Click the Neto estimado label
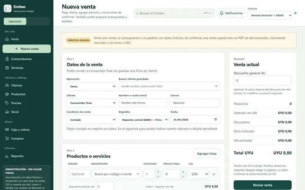The height and width of the screenshot is (190, 305). [244, 131]
